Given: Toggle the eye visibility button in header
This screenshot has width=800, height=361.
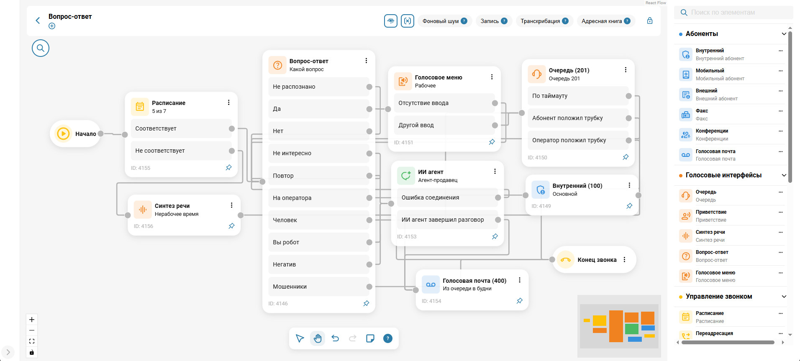Looking at the screenshot, I should (390, 21).
